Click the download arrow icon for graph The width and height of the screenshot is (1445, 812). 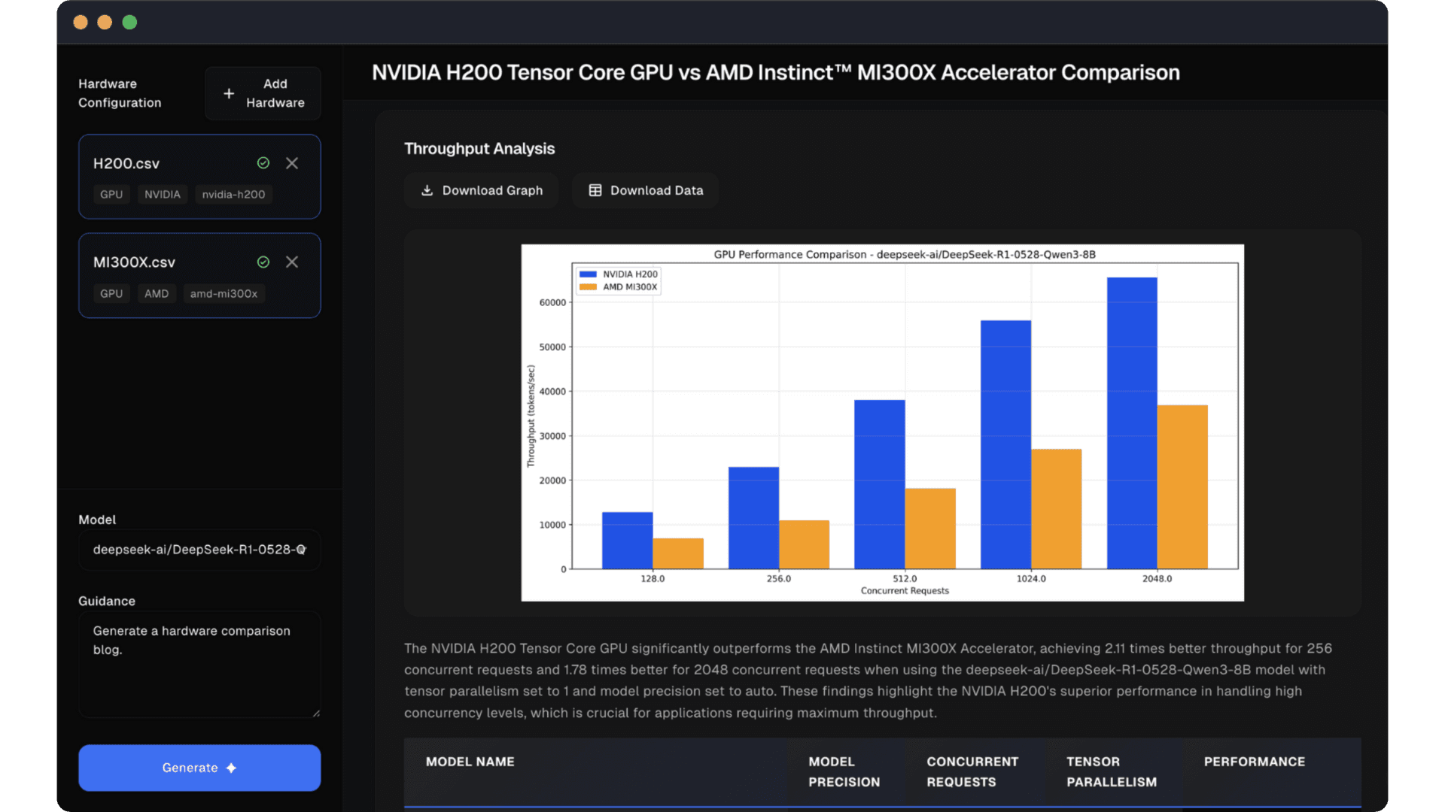click(427, 190)
